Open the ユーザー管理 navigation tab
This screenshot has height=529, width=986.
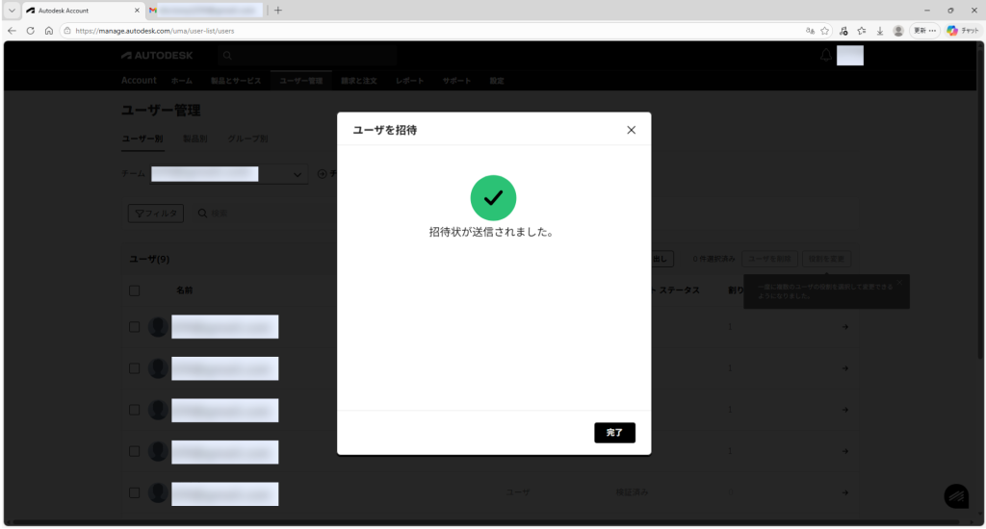[x=300, y=81]
